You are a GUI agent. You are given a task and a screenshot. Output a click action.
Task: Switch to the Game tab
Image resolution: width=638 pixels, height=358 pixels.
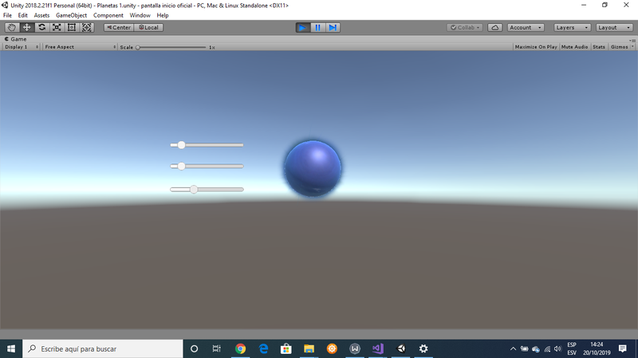tap(16, 38)
